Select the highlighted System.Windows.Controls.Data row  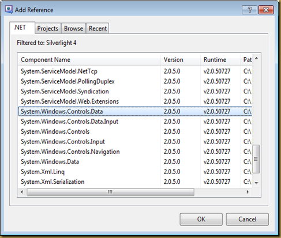point(135,111)
